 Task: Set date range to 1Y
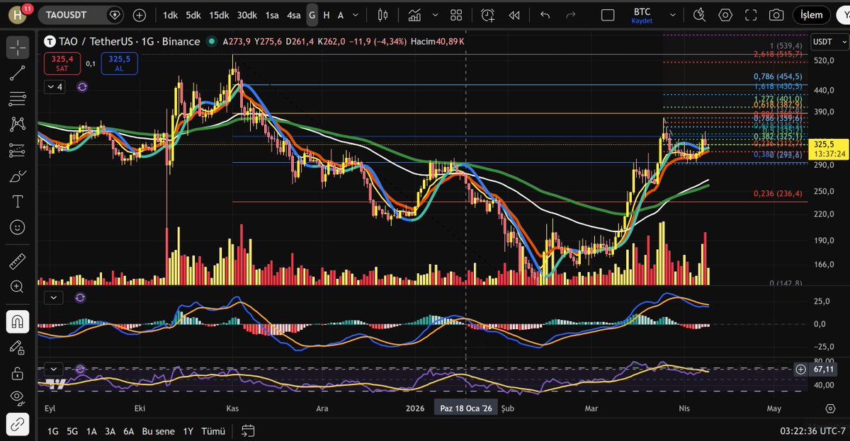coord(188,430)
